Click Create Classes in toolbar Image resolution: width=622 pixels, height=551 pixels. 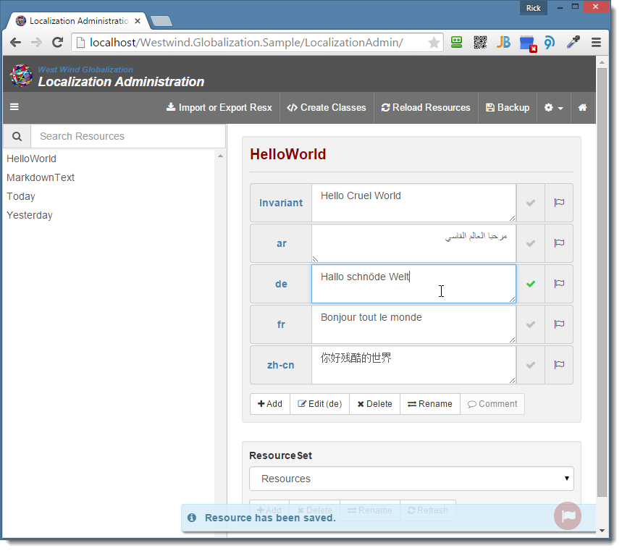coord(327,107)
